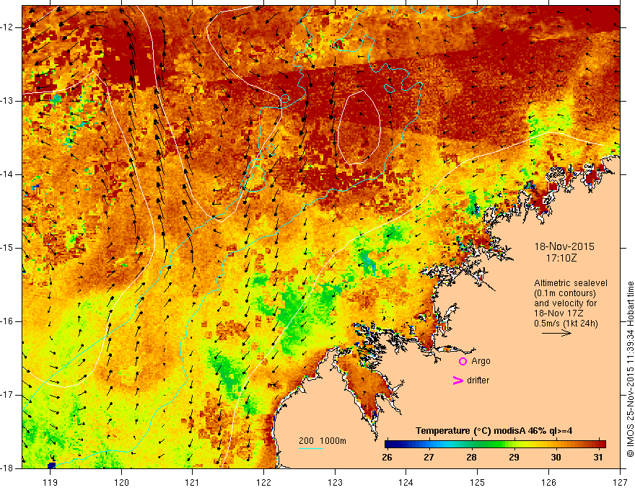Screen dimensions: 635x490
Task: Click the "200 1000m" depth contour label
Action: pos(323,441)
